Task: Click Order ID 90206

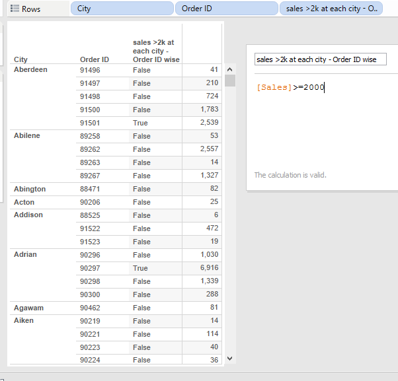Action: (90, 202)
